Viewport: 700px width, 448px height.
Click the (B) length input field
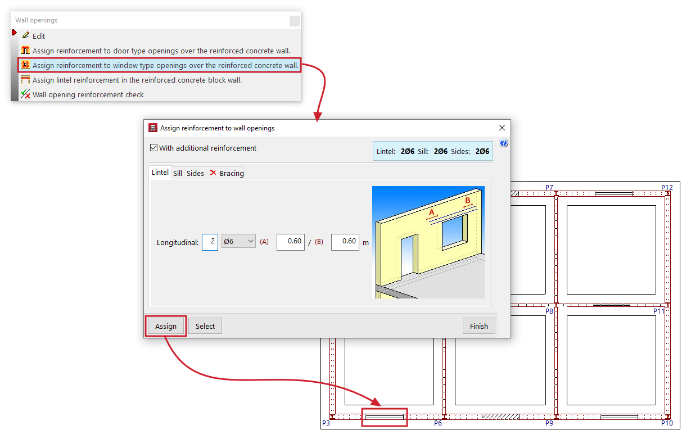345,242
